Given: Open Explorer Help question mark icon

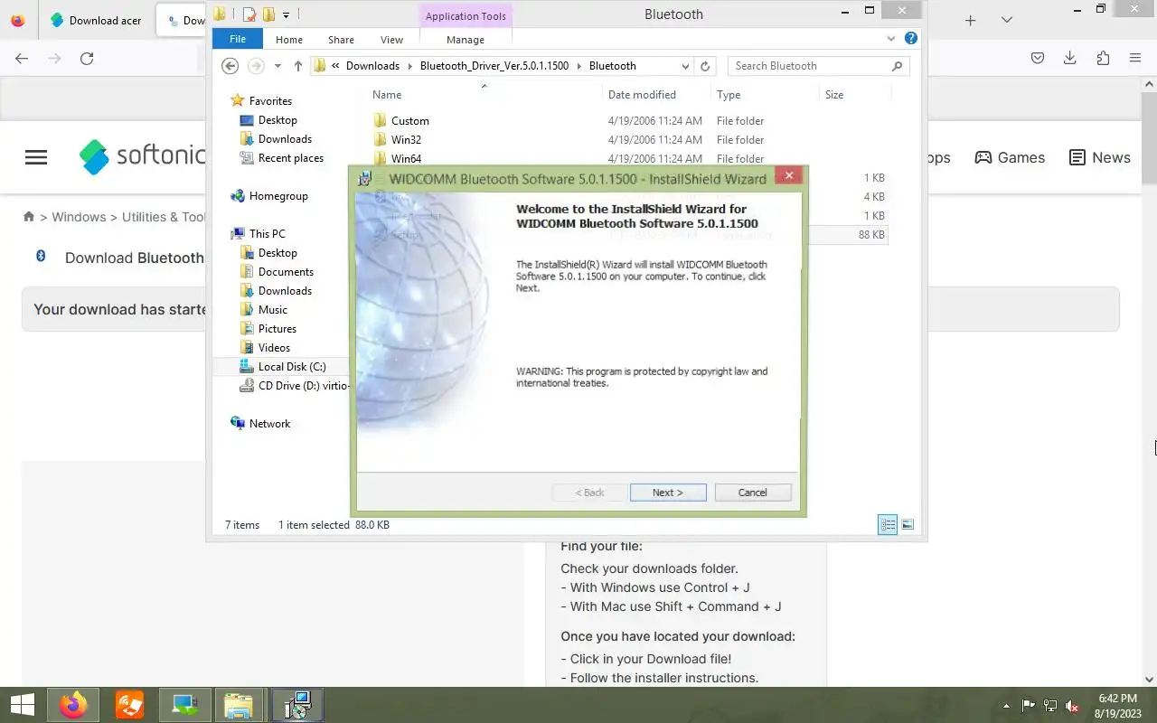Looking at the screenshot, I should click(x=911, y=39).
